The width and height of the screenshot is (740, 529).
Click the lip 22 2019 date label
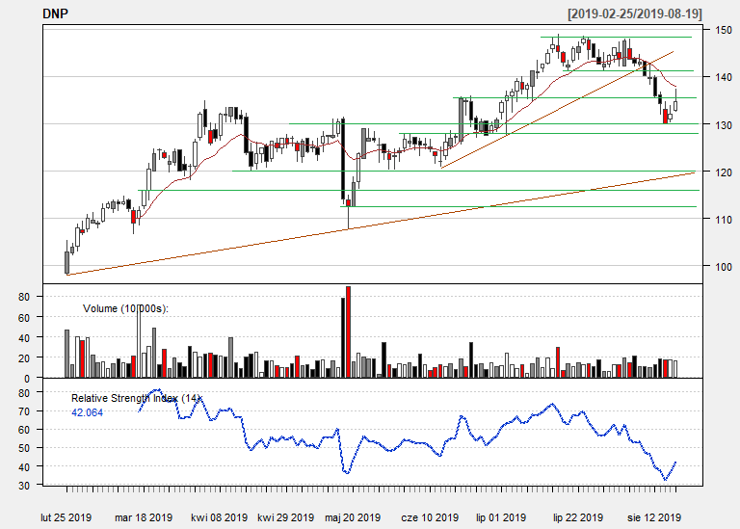578,517
